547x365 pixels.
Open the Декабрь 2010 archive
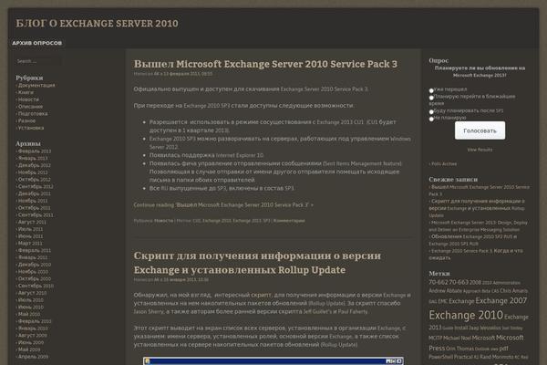point(35,265)
